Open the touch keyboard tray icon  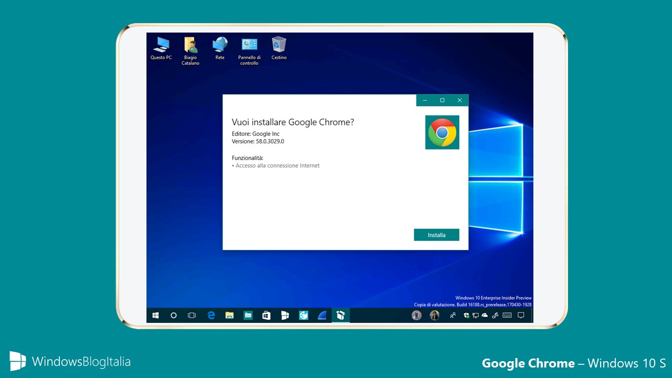coord(507,316)
